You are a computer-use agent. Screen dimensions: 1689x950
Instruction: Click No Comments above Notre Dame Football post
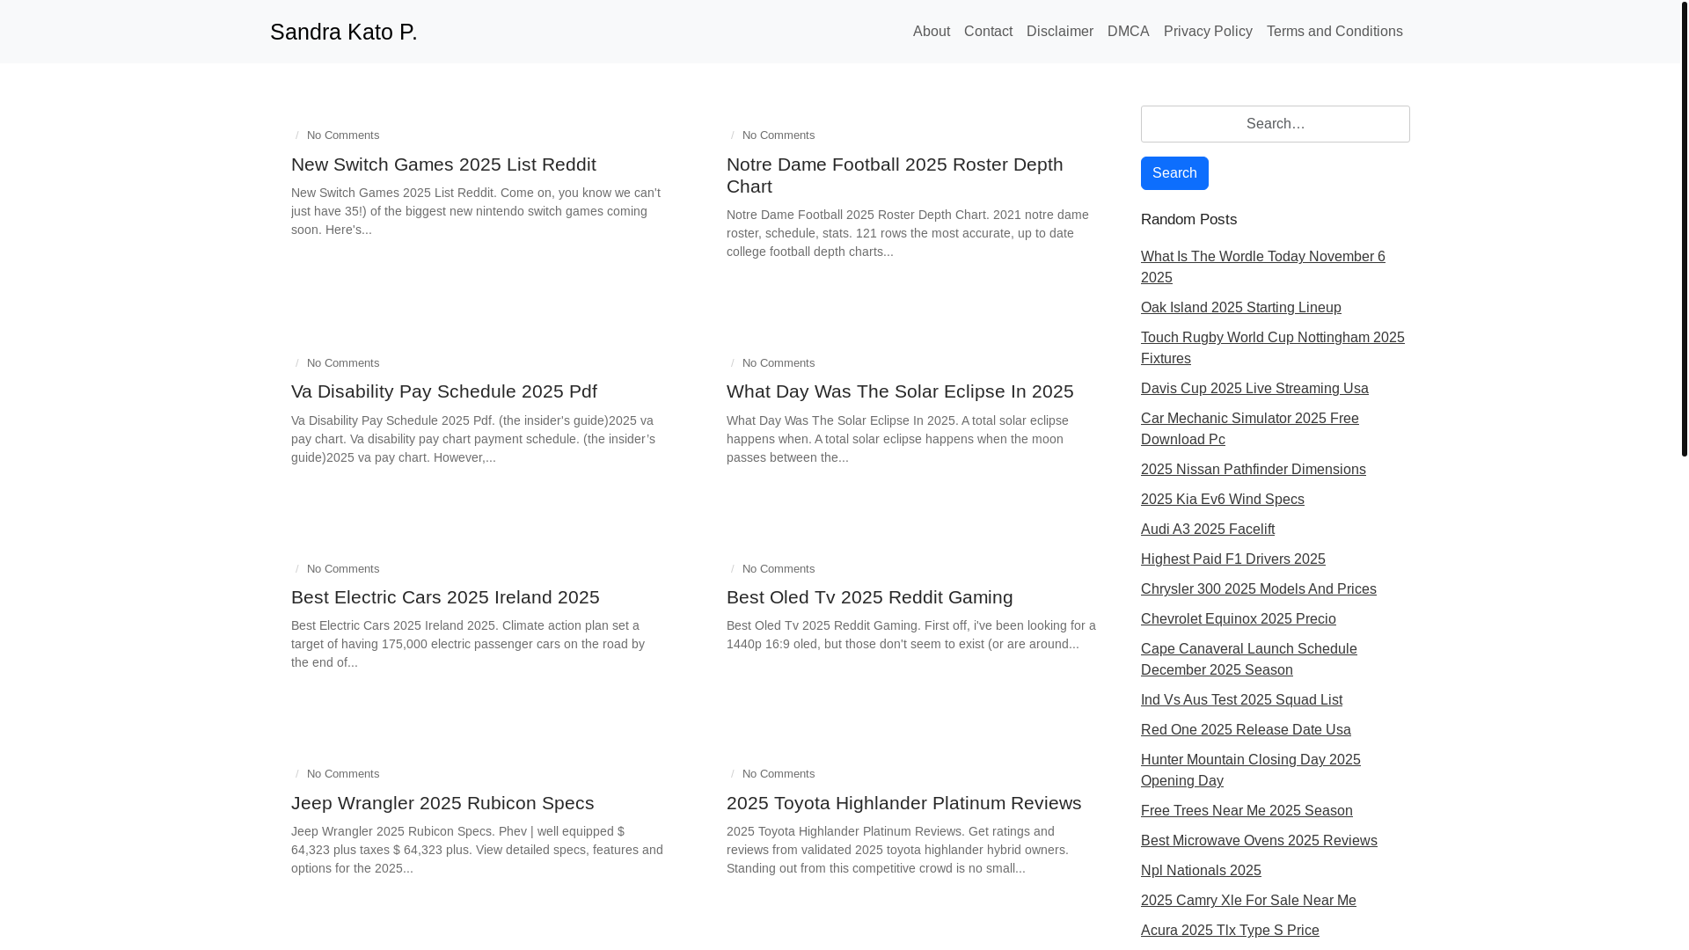(779, 135)
